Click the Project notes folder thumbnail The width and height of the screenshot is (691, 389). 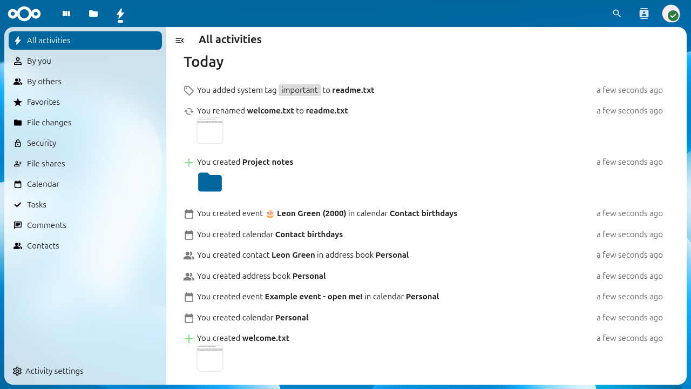[x=210, y=182]
